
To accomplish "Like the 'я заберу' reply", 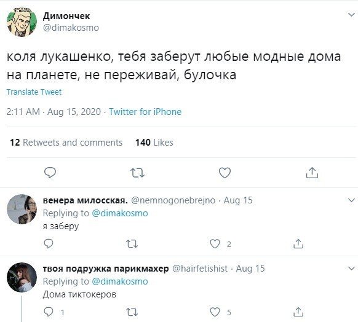I will tap(215, 244).
